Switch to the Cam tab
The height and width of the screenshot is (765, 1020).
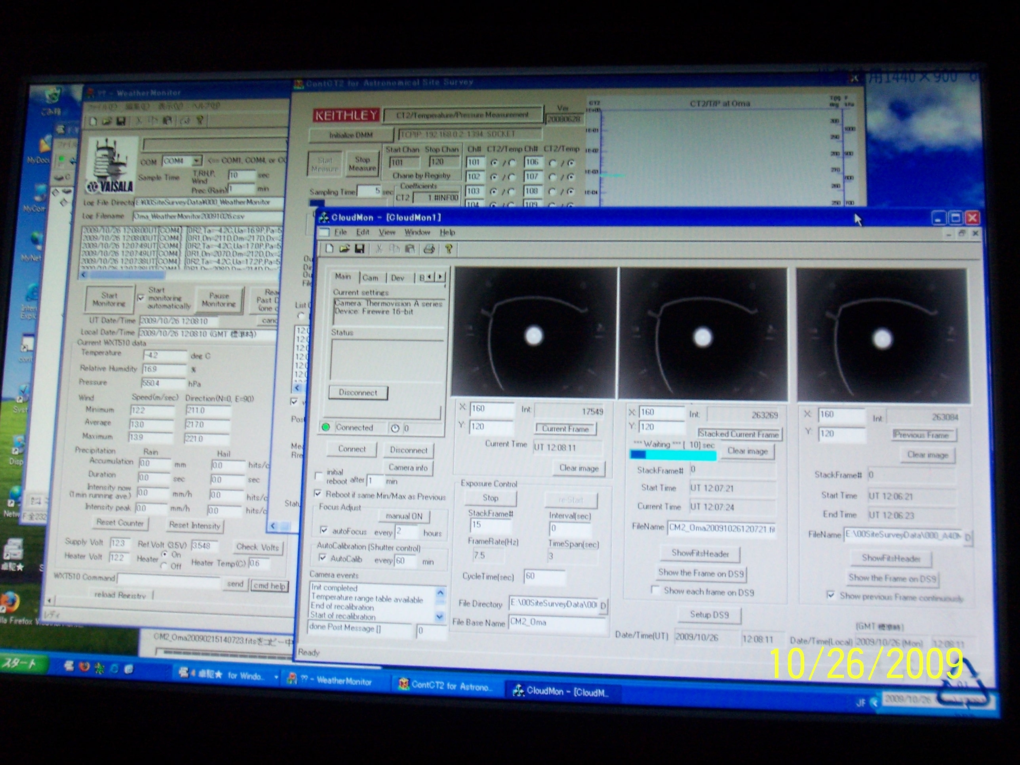[370, 278]
